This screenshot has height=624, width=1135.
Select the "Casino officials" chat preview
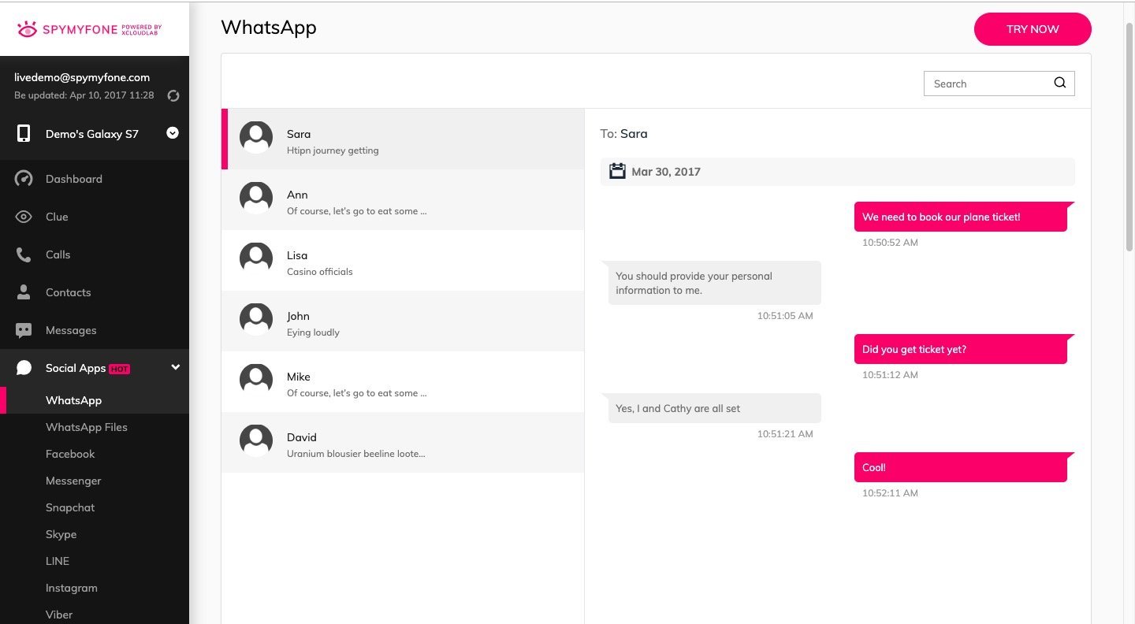[320, 272]
